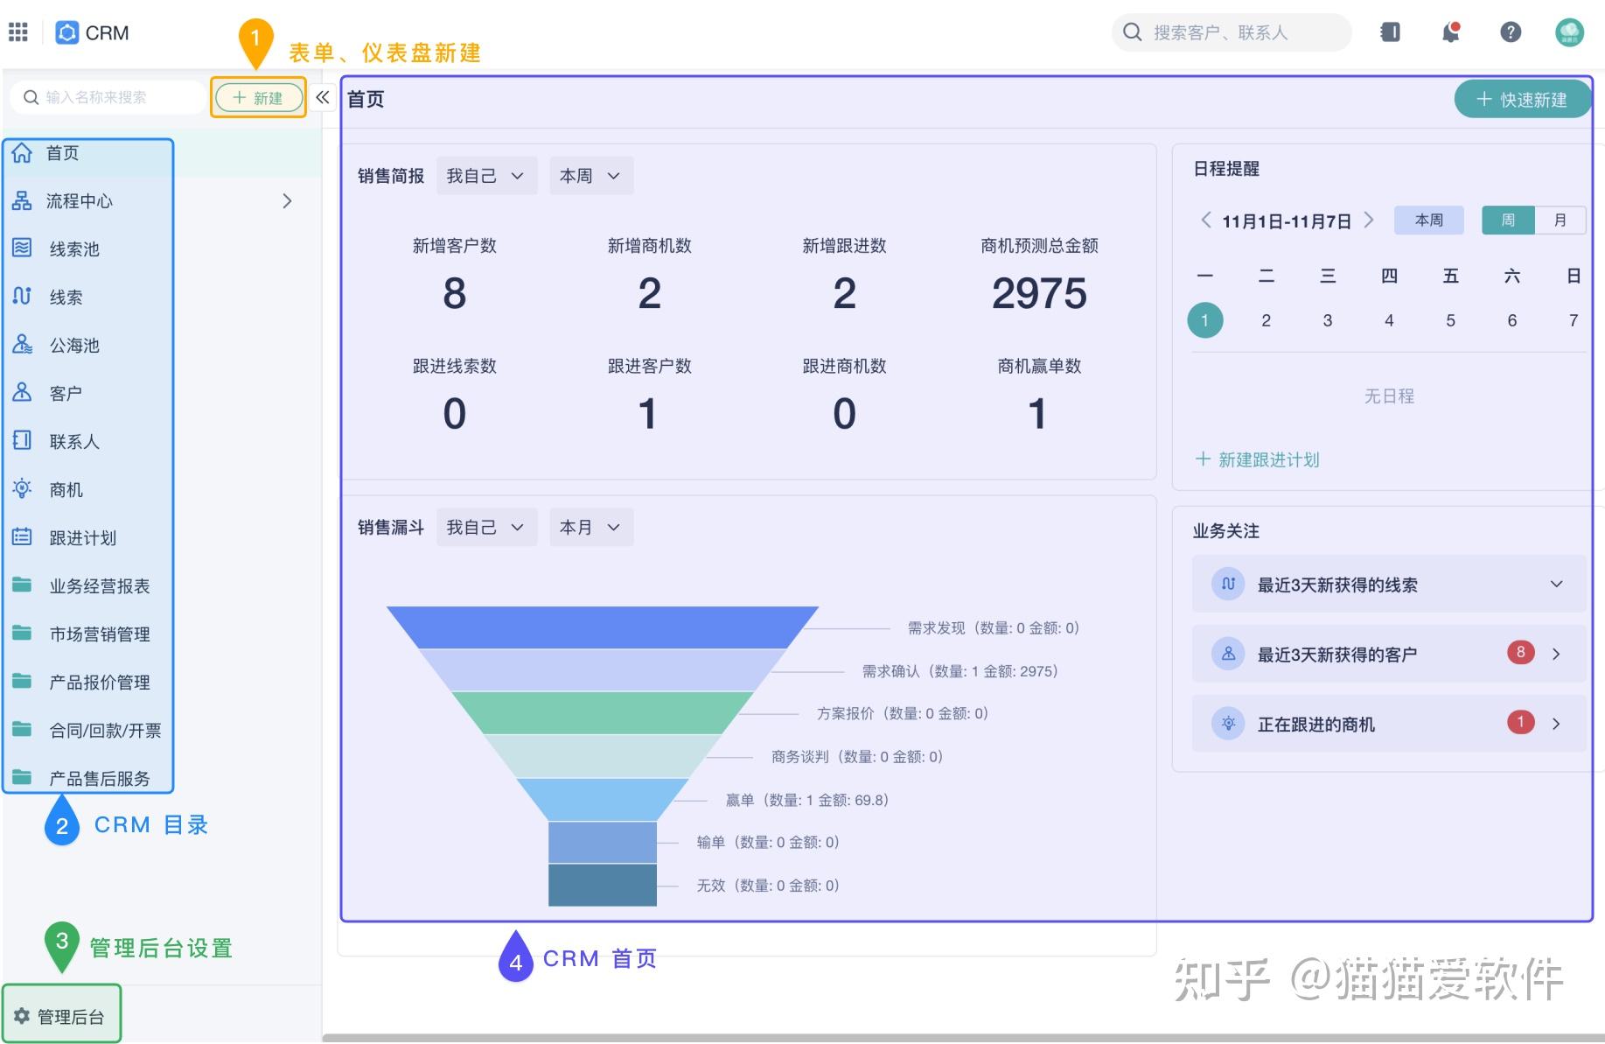Click 赢单 funnel label text
The width and height of the screenshot is (1605, 1044).
(806, 800)
